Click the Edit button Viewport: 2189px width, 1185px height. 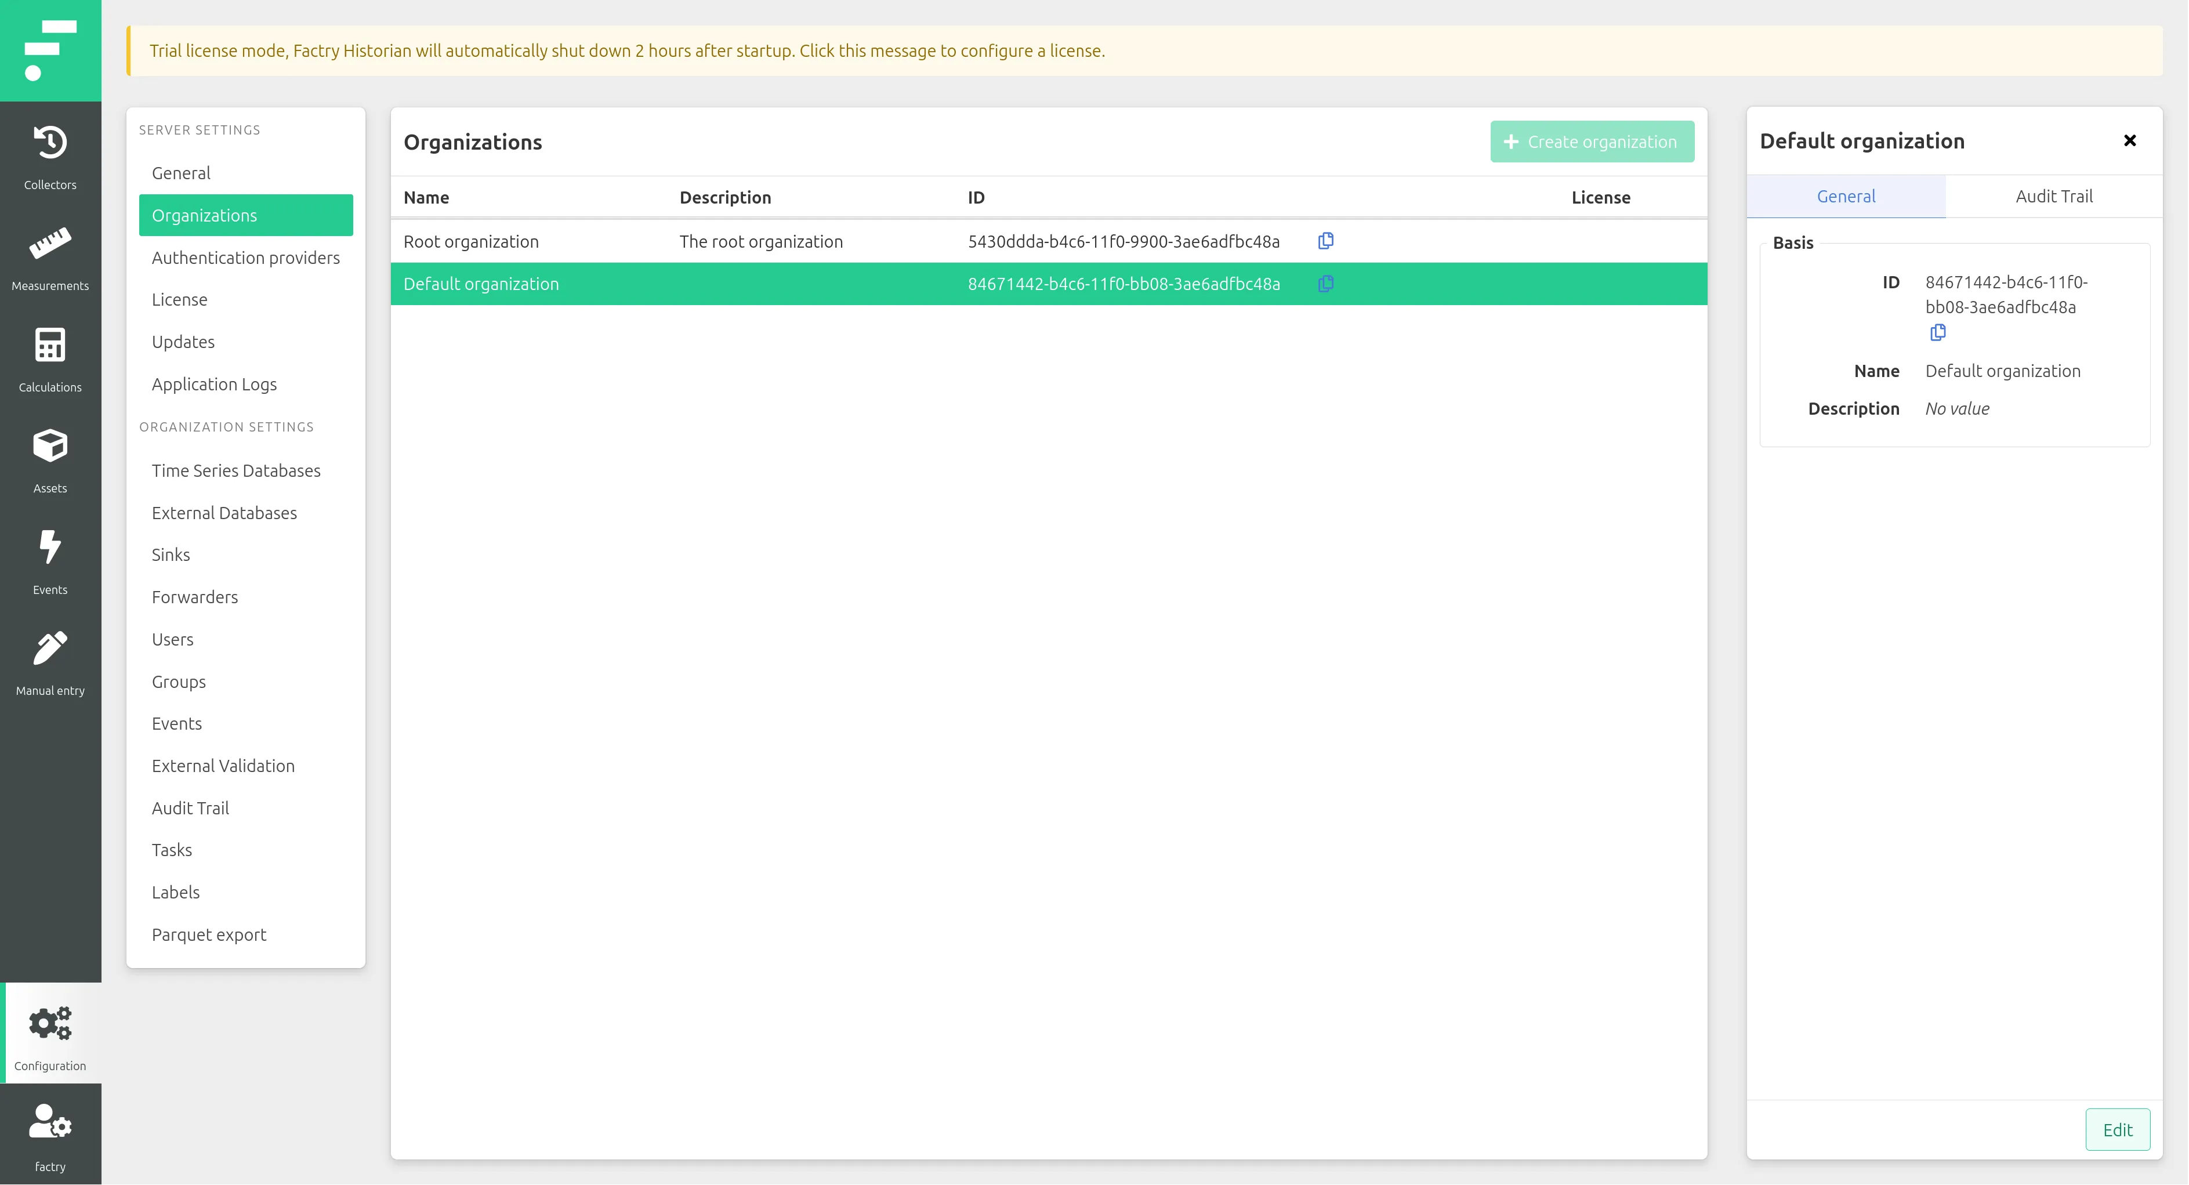(2118, 1130)
